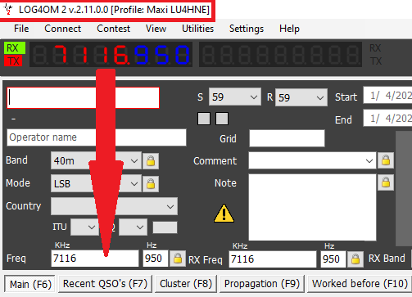Open the ITU zone dropdown

click(x=84, y=227)
